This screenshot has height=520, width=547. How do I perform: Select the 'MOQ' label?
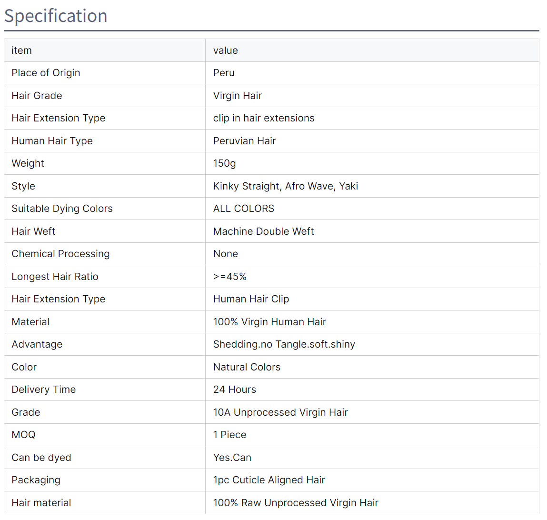[24, 434]
